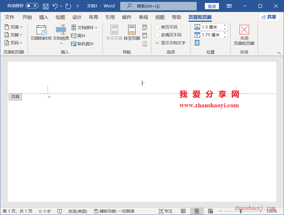Viewport: 284px width, 215px height.
Task: Zoom in with the plus button
Action: point(261,211)
